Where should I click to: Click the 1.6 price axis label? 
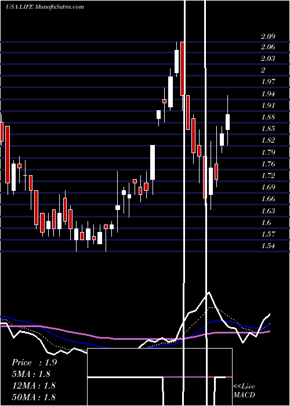266,223
